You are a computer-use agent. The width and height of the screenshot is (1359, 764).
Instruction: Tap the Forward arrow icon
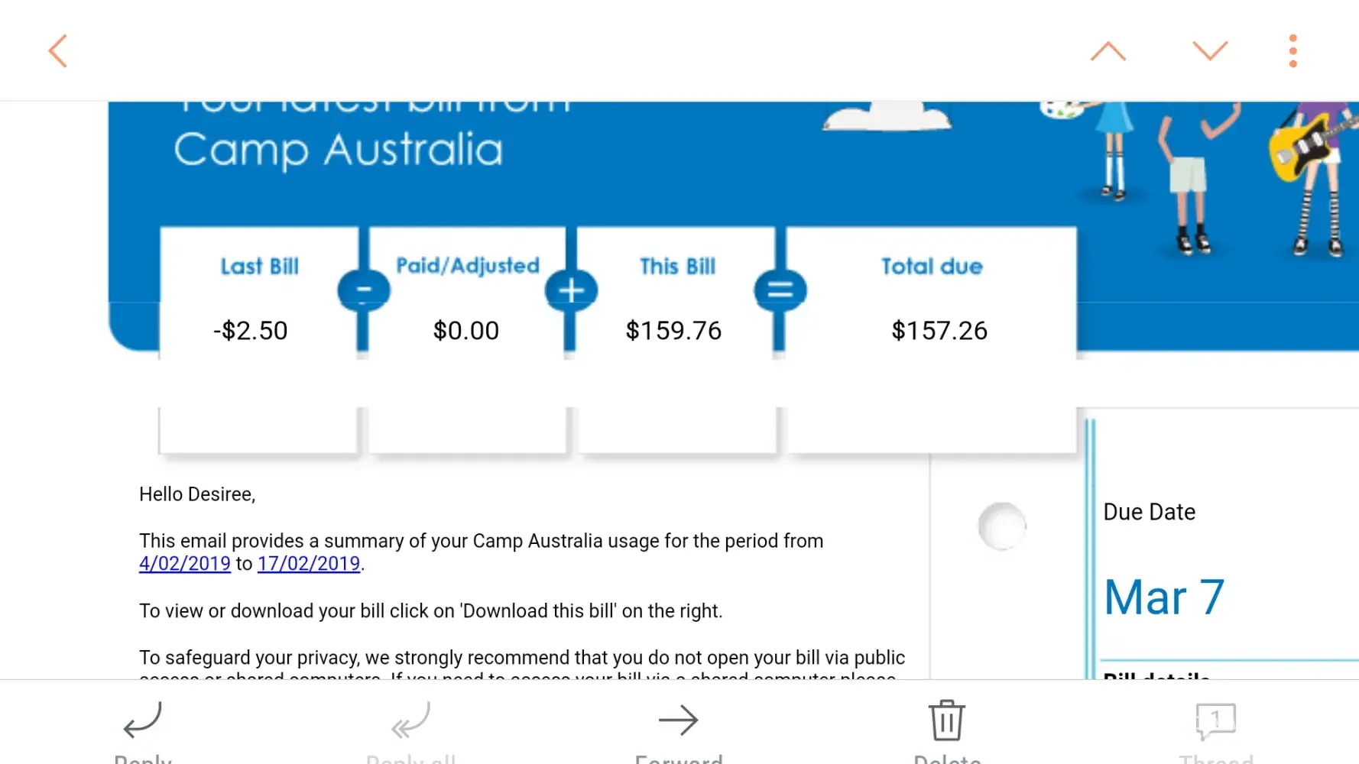678,720
